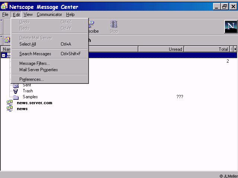The height and width of the screenshot is (178, 238).
Task: Sort by the Total column header
Action: tap(207, 49)
